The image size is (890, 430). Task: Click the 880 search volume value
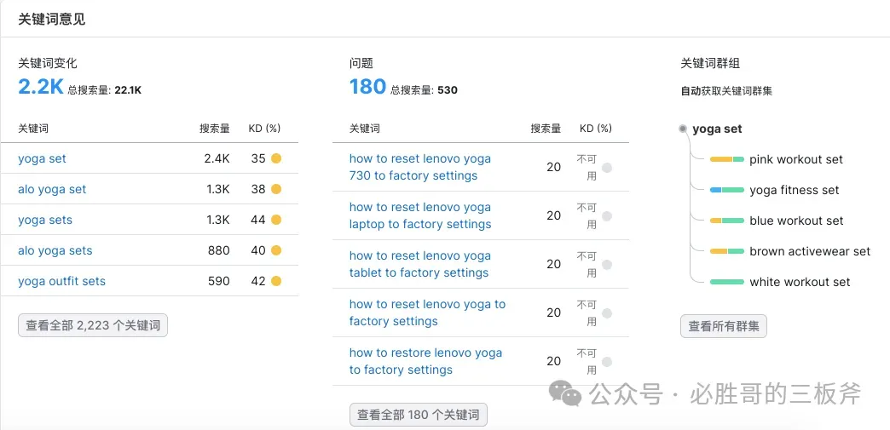click(x=219, y=250)
